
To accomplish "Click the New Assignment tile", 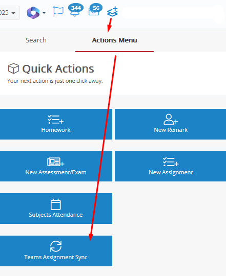I will pos(171,166).
